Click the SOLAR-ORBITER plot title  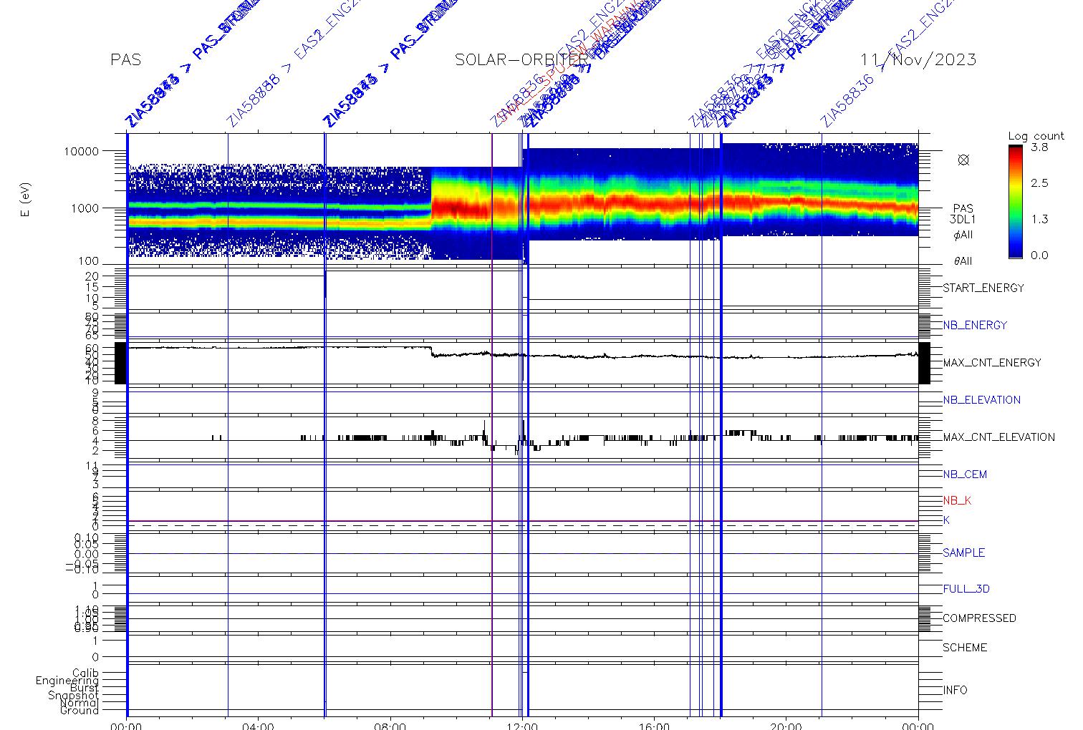click(521, 60)
